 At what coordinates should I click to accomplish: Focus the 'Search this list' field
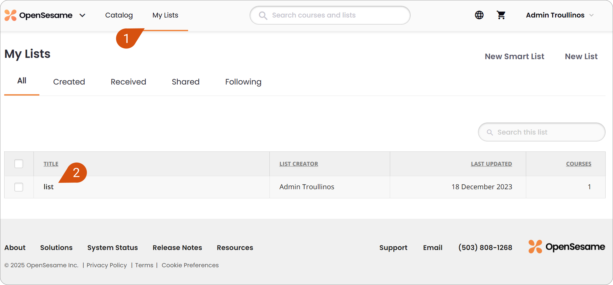(542, 132)
